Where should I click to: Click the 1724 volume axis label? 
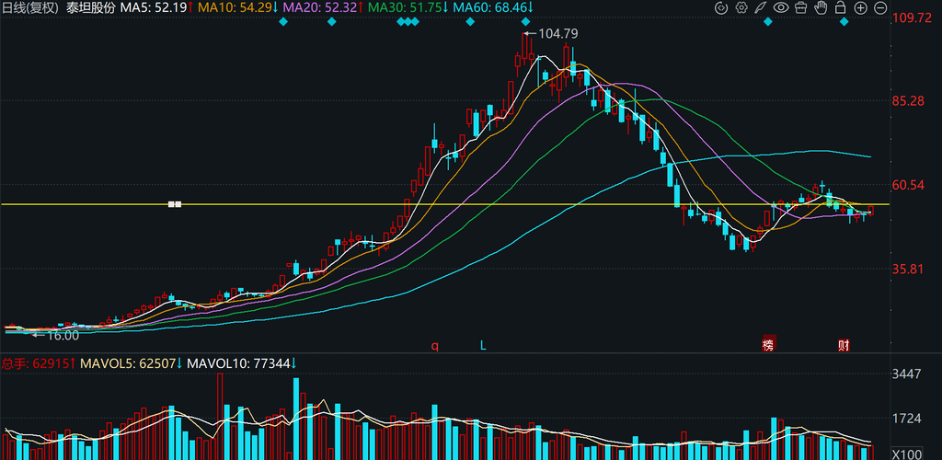[x=907, y=418]
